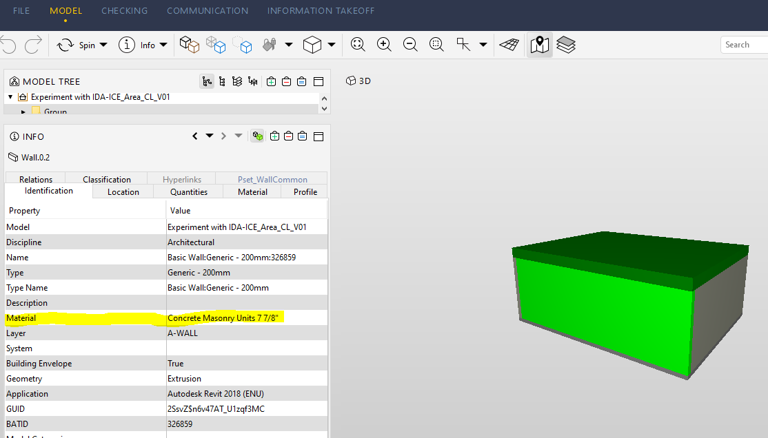
Task: Click the Zoom out magnifier icon
Action: [x=410, y=45]
